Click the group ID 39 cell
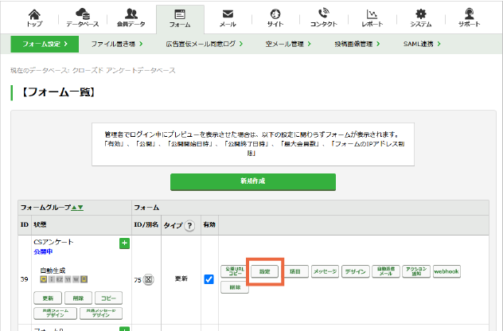The width and height of the screenshot is (503, 331). coord(25,279)
